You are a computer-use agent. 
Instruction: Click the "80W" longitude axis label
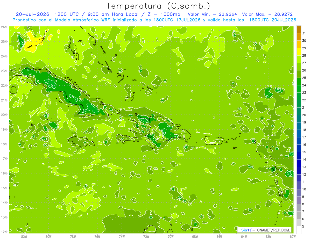pos(48,236)
